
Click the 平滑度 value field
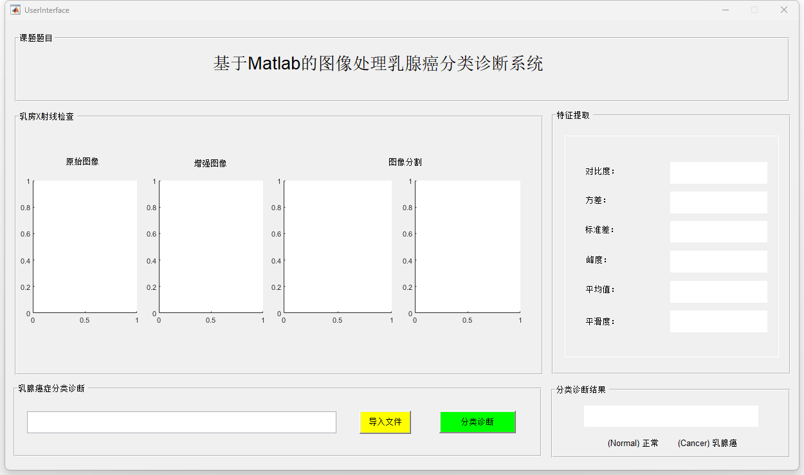click(x=718, y=321)
